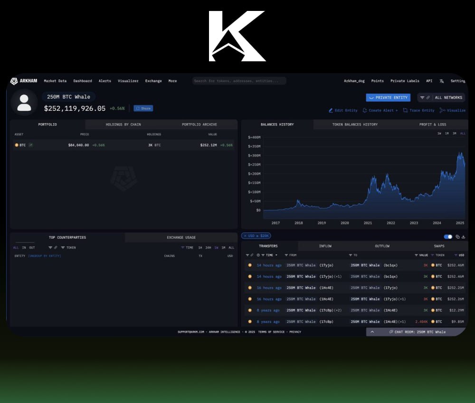Click Ungroup By Entity link
The height and width of the screenshot is (403, 475).
pyautogui.click(x=45, y=256)
